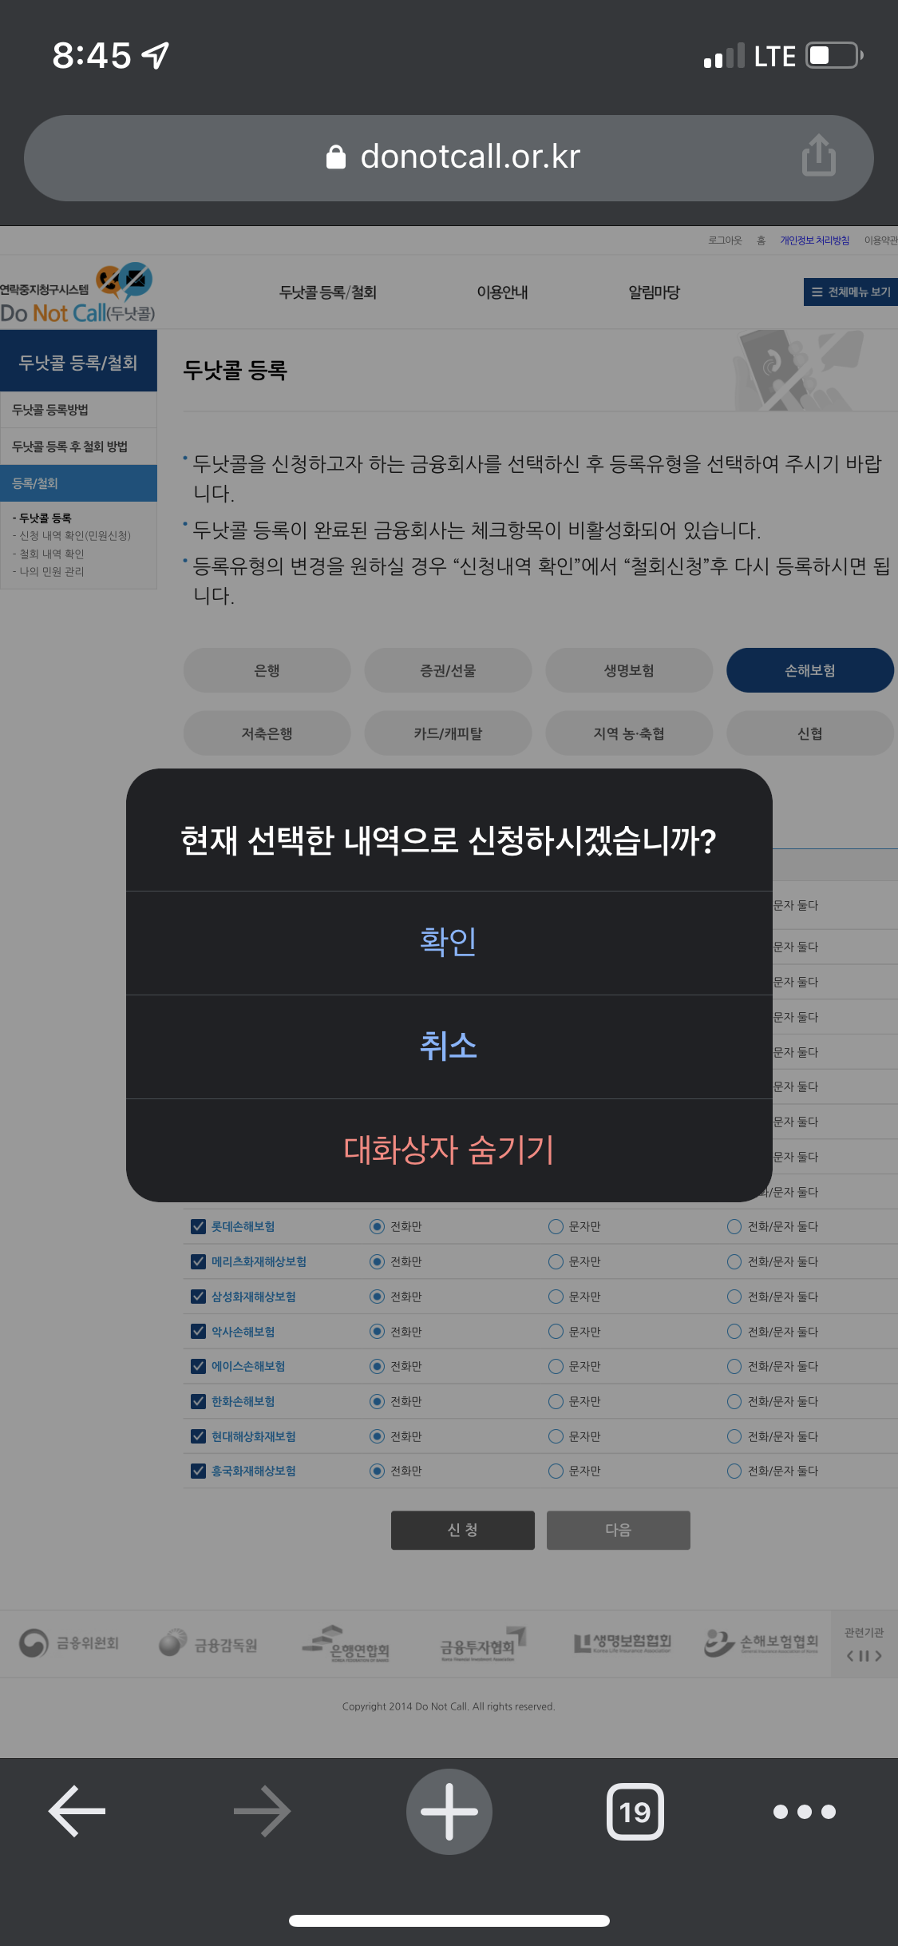Viewport: 898px width, 1946px height.
Task: Switch to the 은행 category tab
Action: [x=267, y=670]
